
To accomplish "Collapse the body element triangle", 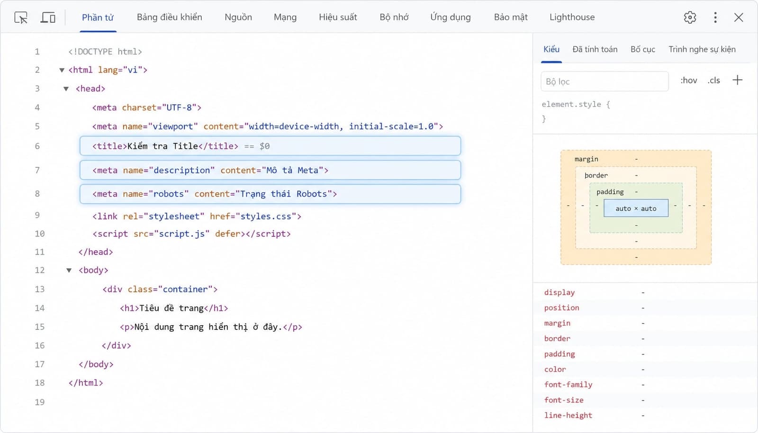I will tap(69, 271).
